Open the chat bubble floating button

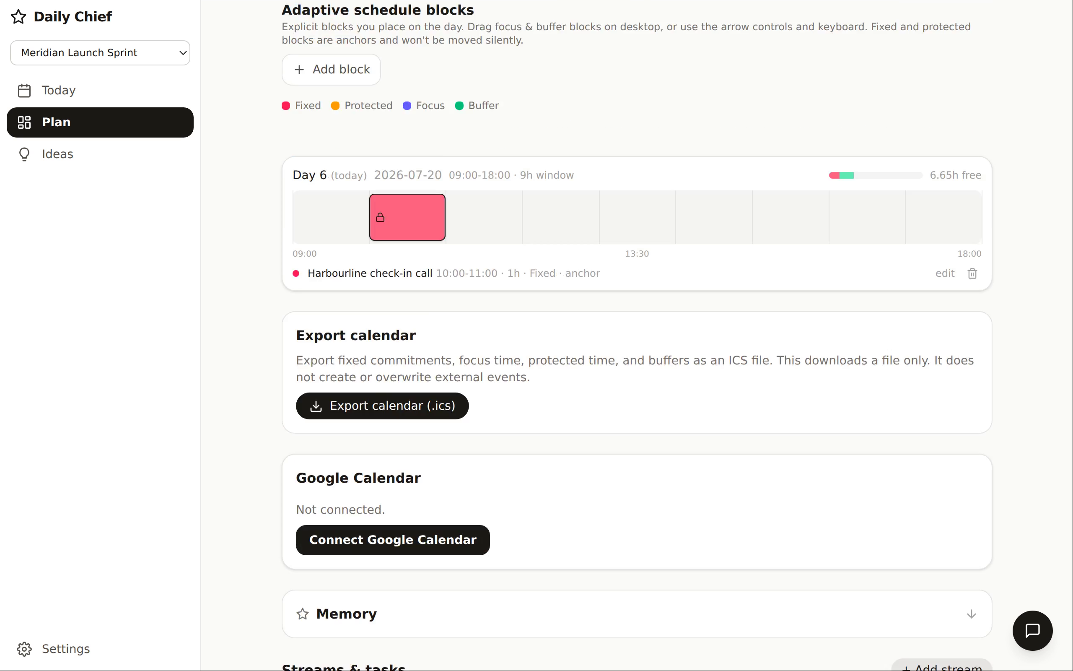1032,630
